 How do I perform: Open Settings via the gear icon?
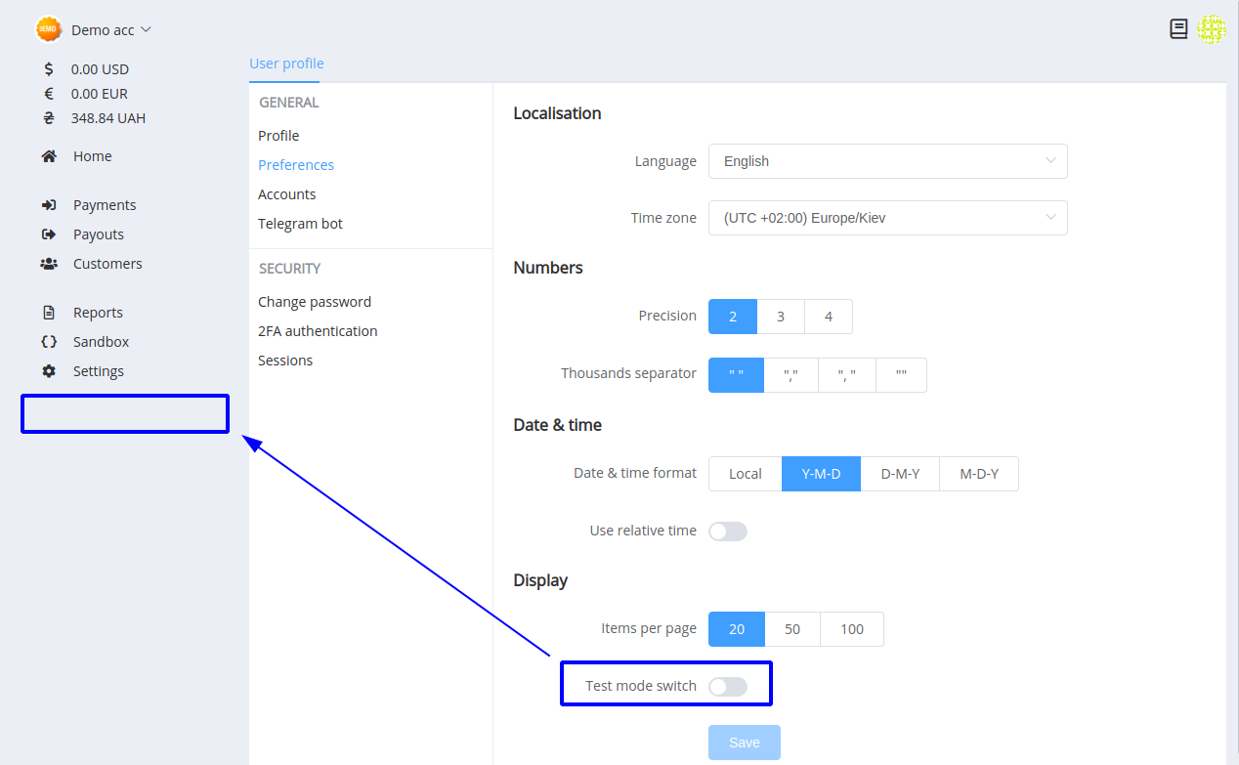click(x=49, y=371)
